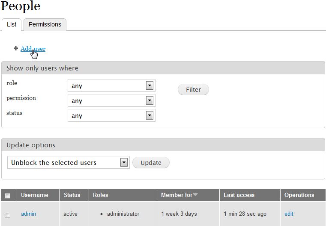Sort table by Status column header

pos(72,195)
